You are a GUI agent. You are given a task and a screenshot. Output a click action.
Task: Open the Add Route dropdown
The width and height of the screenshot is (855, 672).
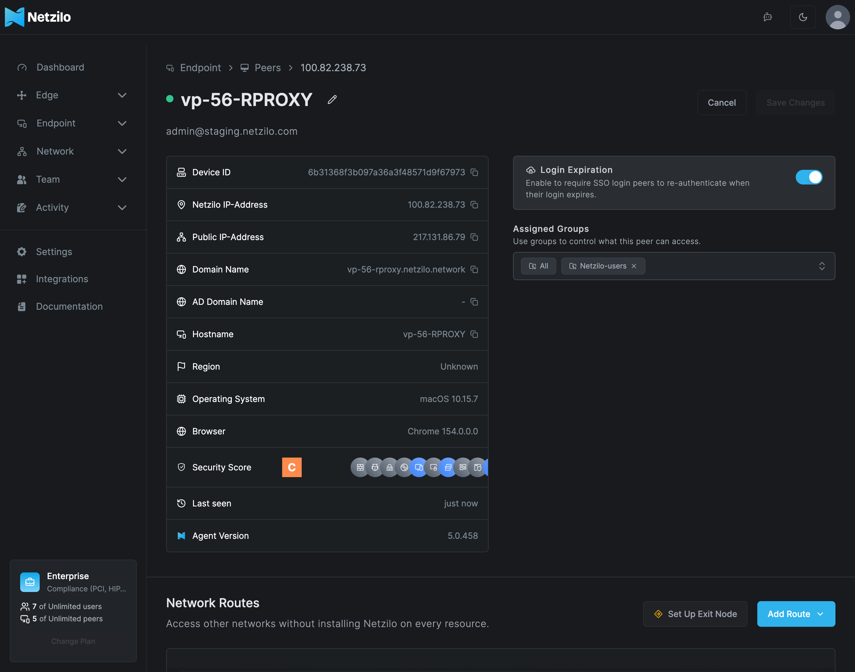[x=796, y=614]
